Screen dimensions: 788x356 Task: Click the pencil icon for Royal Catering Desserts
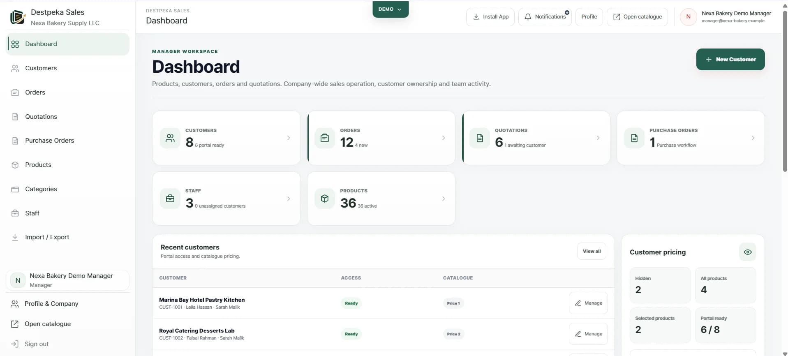click(578, 334)
